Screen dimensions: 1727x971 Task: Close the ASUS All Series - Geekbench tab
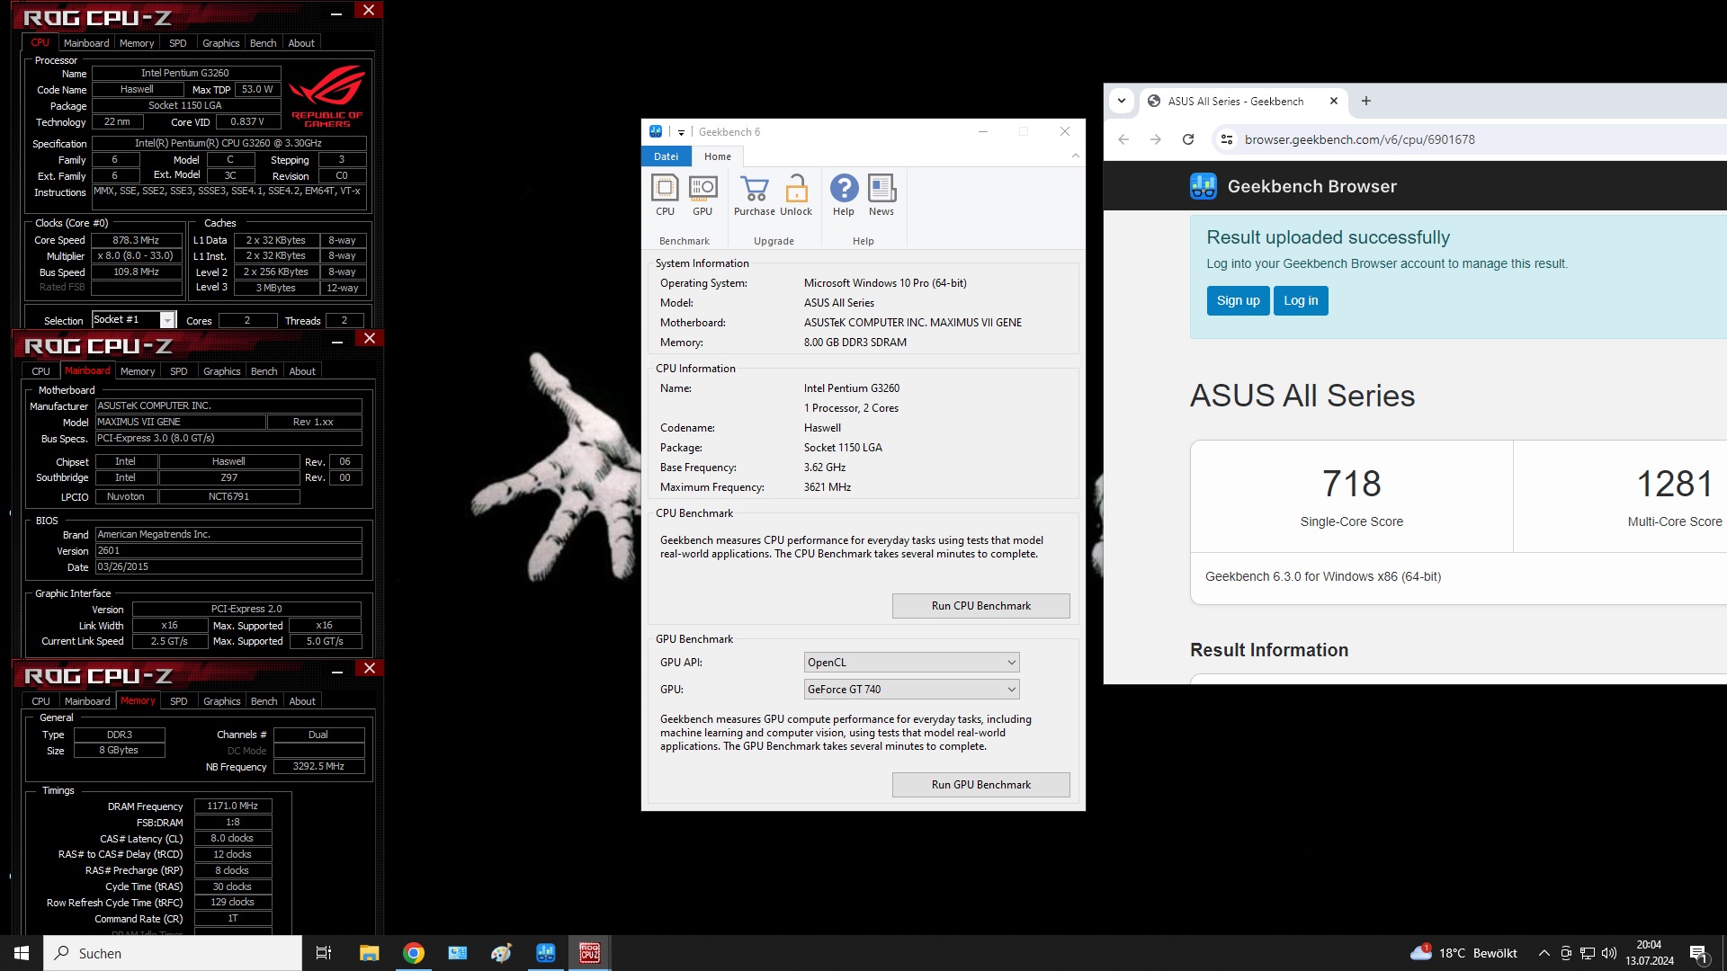point(1334,101)
